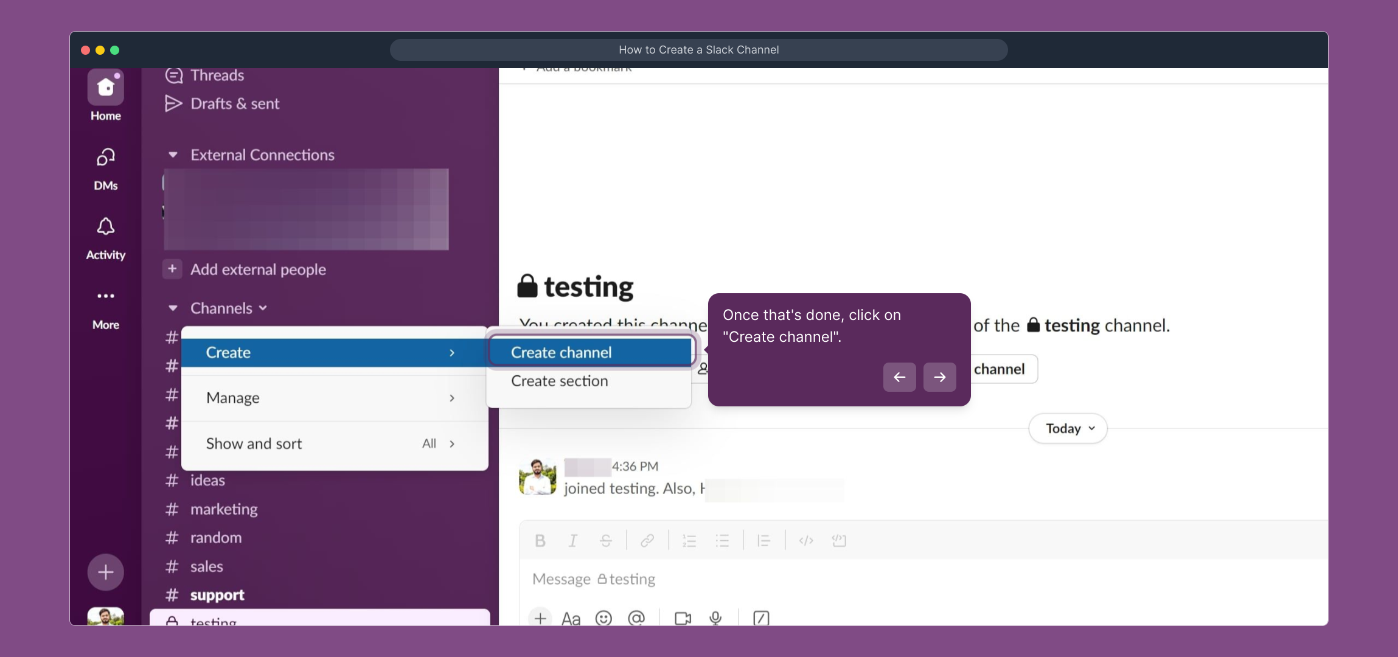
Task: Open the Today date dropdown
Action: (1066, 428)
